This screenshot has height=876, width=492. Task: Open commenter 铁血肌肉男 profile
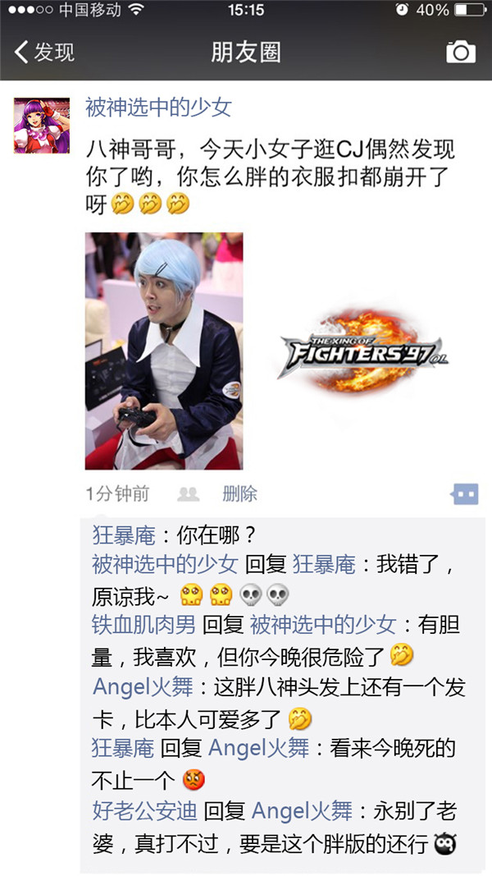pos(143,625)
